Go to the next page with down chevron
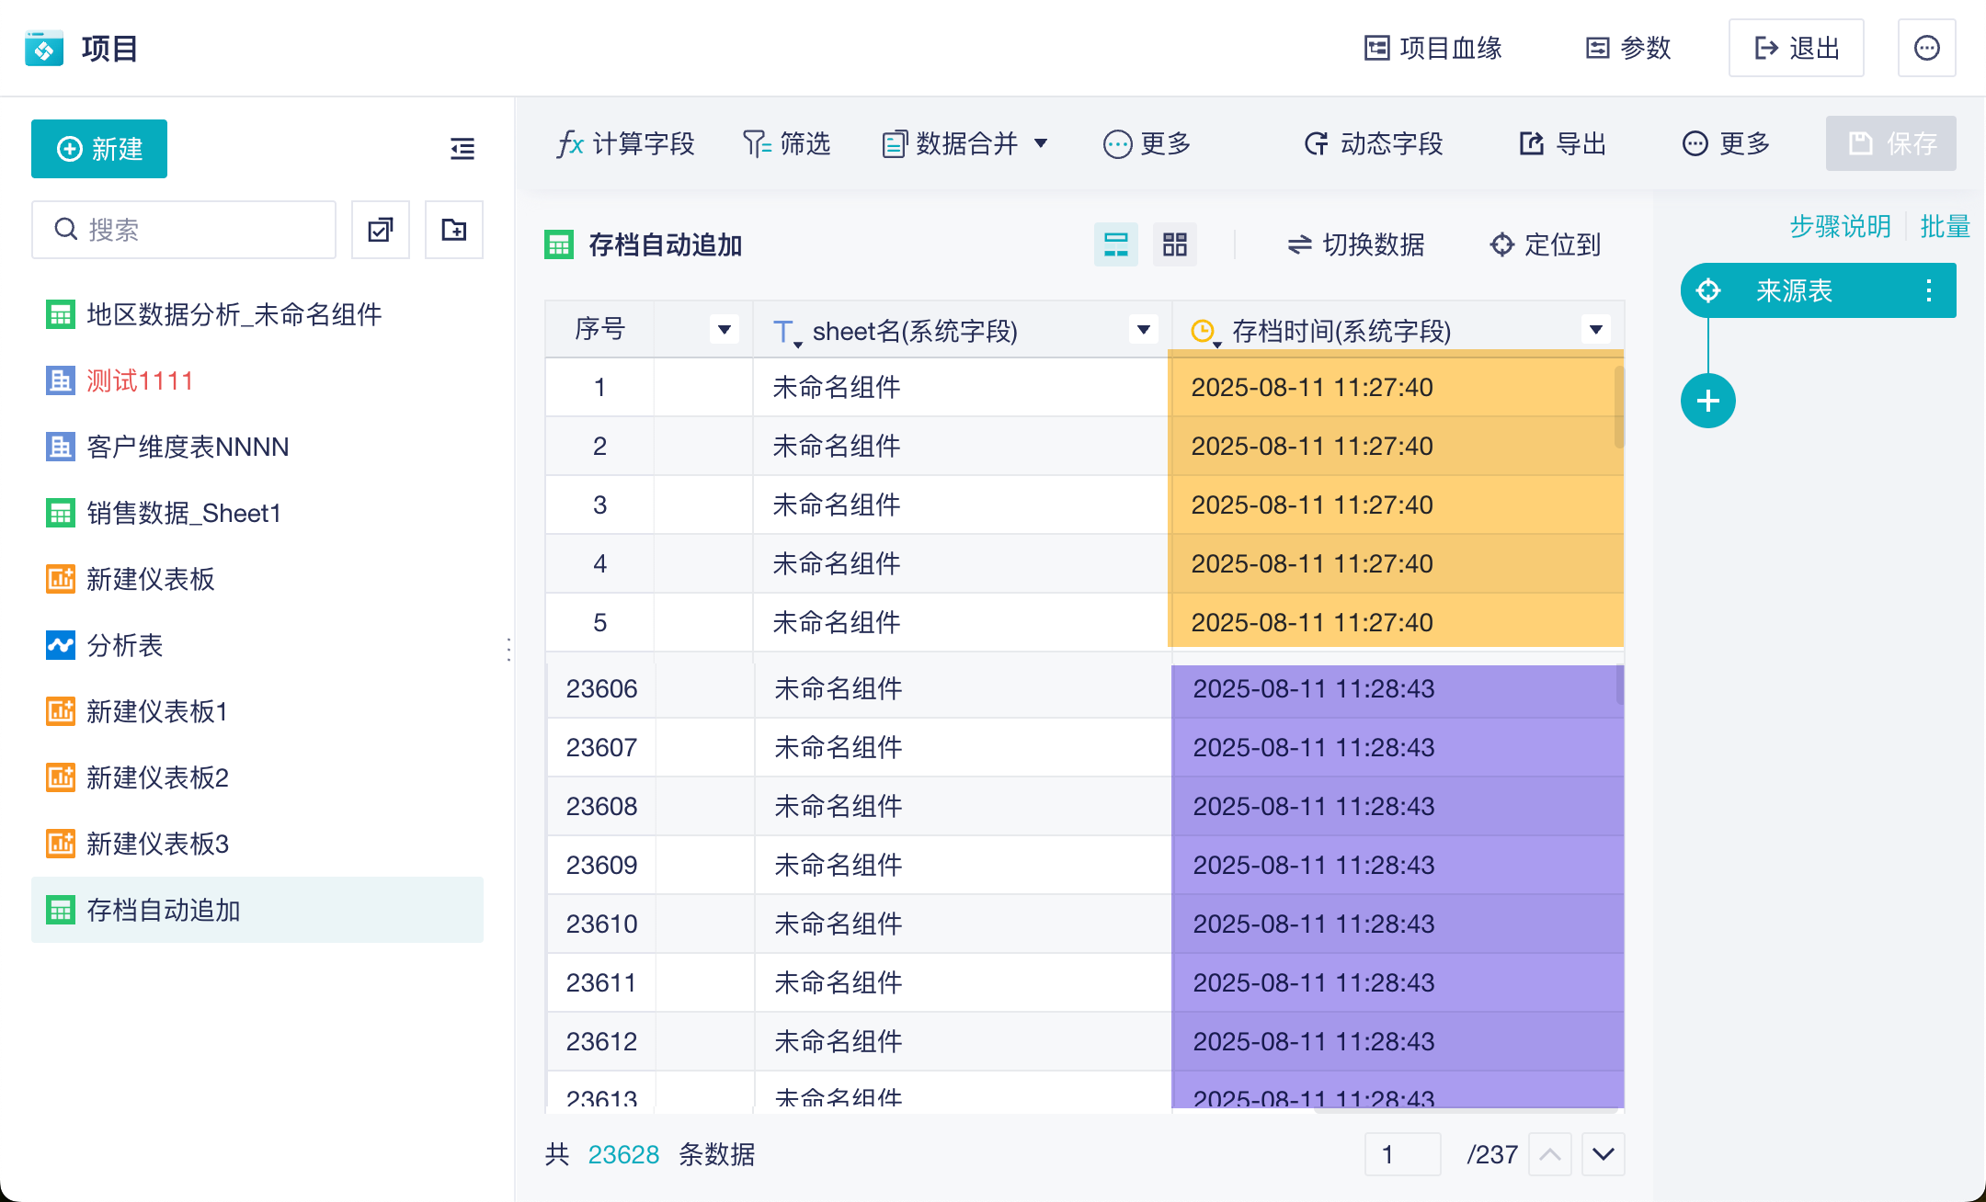This screenshot has height=1202, width=1986. [1603, 1154]
